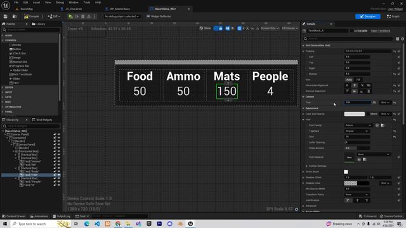Click the viewport localization globe icon

[x=202, y=28]
